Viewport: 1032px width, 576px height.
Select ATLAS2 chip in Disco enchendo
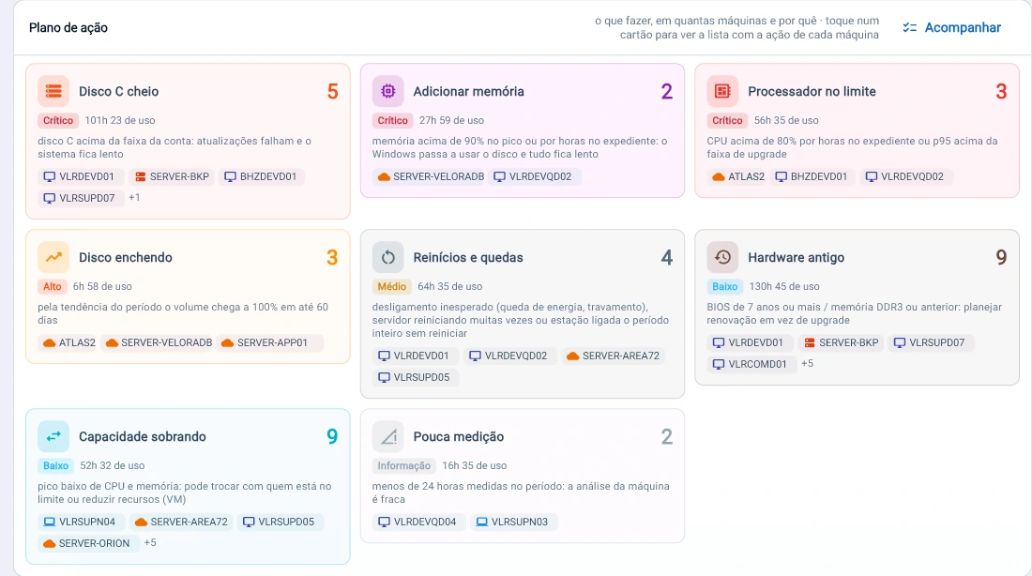(69, 342)
